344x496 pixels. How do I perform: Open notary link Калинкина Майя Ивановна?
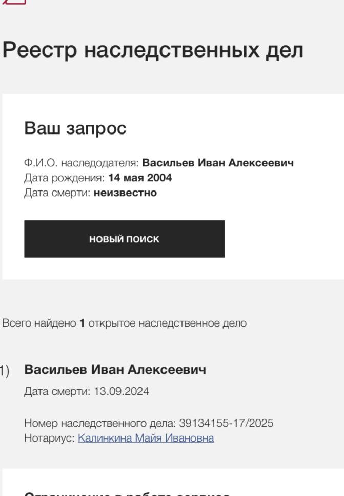(x=146, y=438)
